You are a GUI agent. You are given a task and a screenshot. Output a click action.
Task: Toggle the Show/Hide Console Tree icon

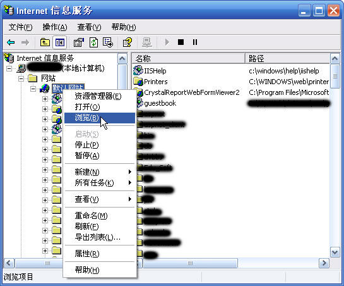pos(60,42)
